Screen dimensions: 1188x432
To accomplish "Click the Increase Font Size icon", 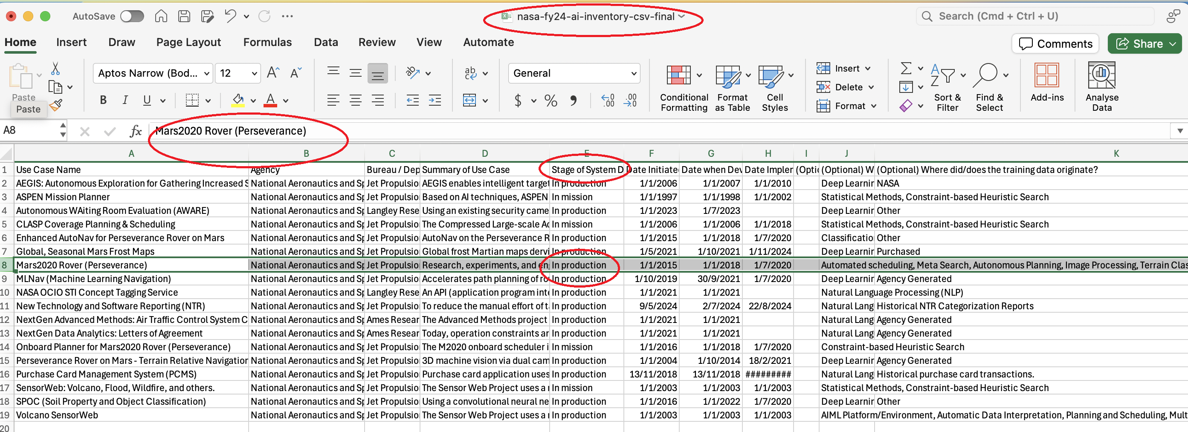I will [273, 73].
